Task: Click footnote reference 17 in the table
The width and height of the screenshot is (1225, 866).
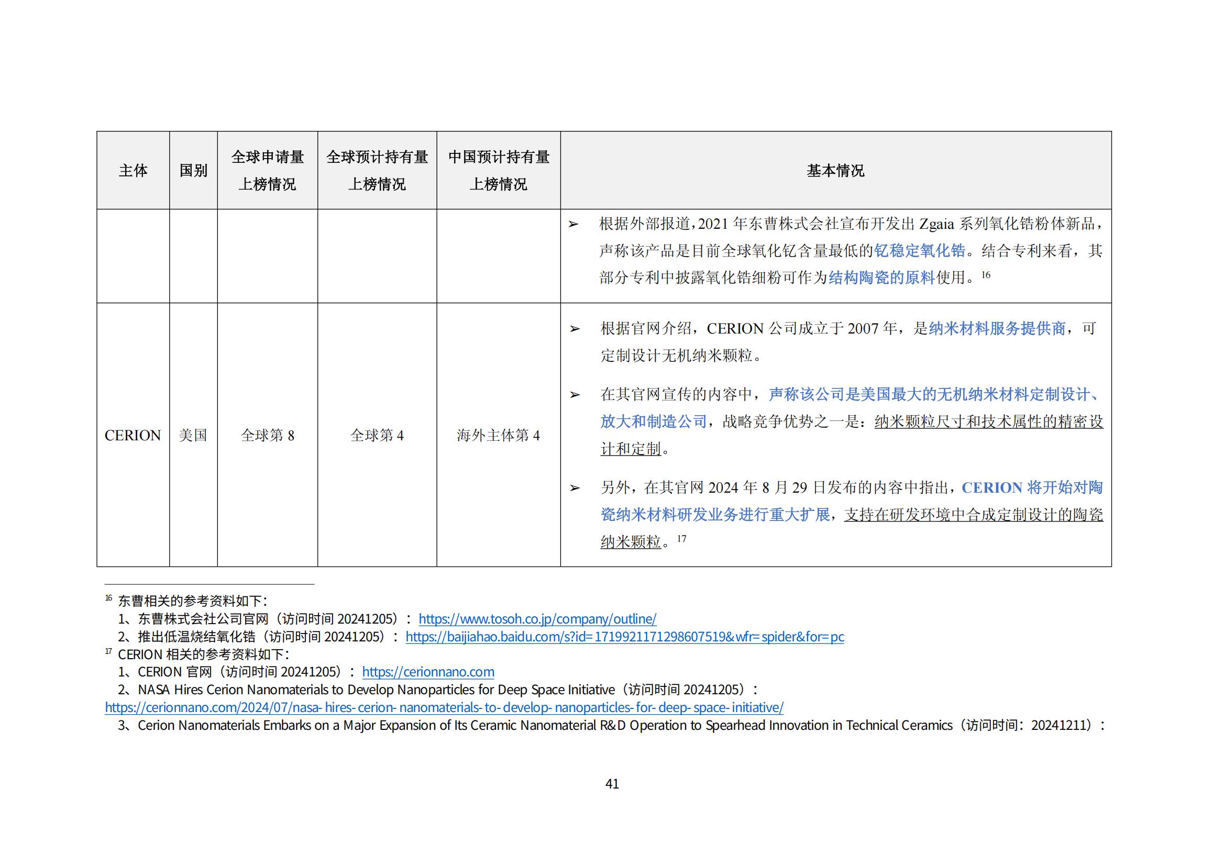Action: click(682, 539)
